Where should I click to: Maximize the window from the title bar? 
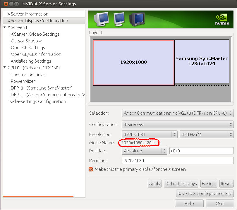[17, 4]
